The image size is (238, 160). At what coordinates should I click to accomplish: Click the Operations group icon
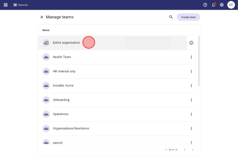pos(46,114)
